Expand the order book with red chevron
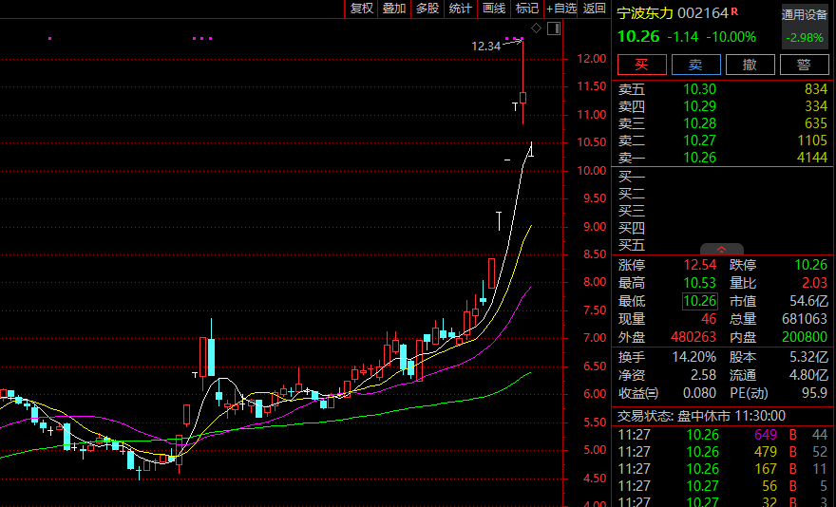836x507 pixels. 721,249
